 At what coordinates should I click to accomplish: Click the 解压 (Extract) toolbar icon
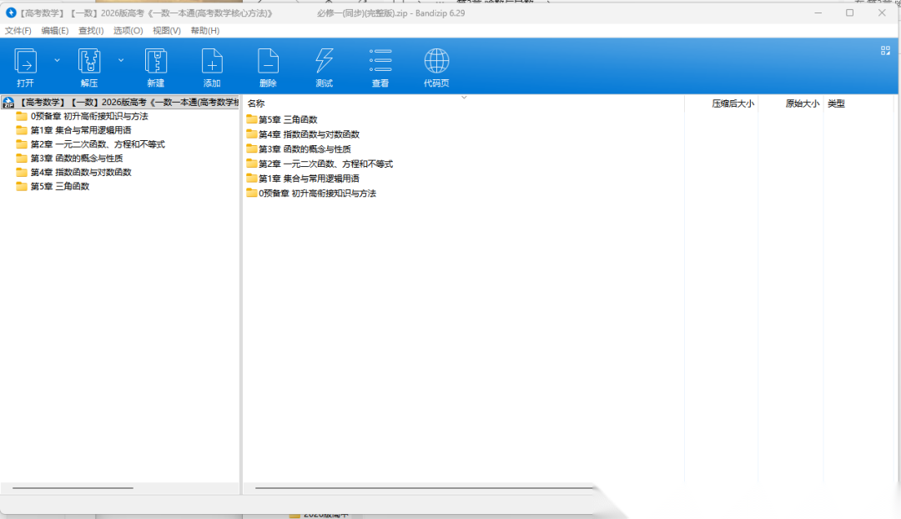click(x=89, y=62)
